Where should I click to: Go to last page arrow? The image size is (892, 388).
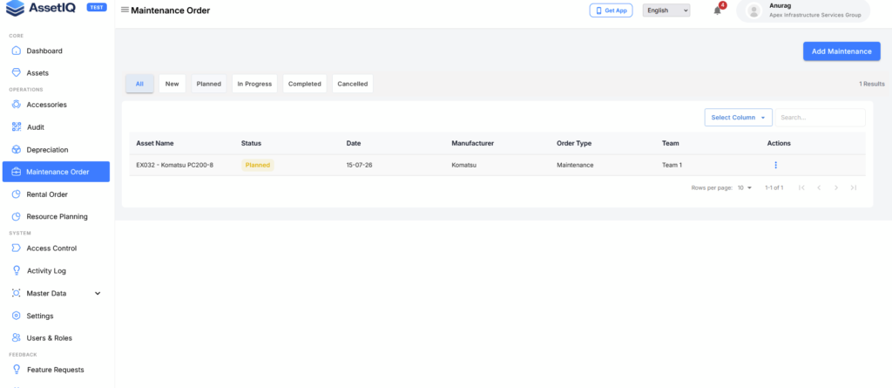pyautogui.click(x=854, y=187)
